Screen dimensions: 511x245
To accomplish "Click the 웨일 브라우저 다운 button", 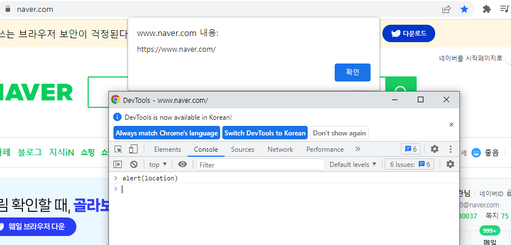I will point(37,226).
